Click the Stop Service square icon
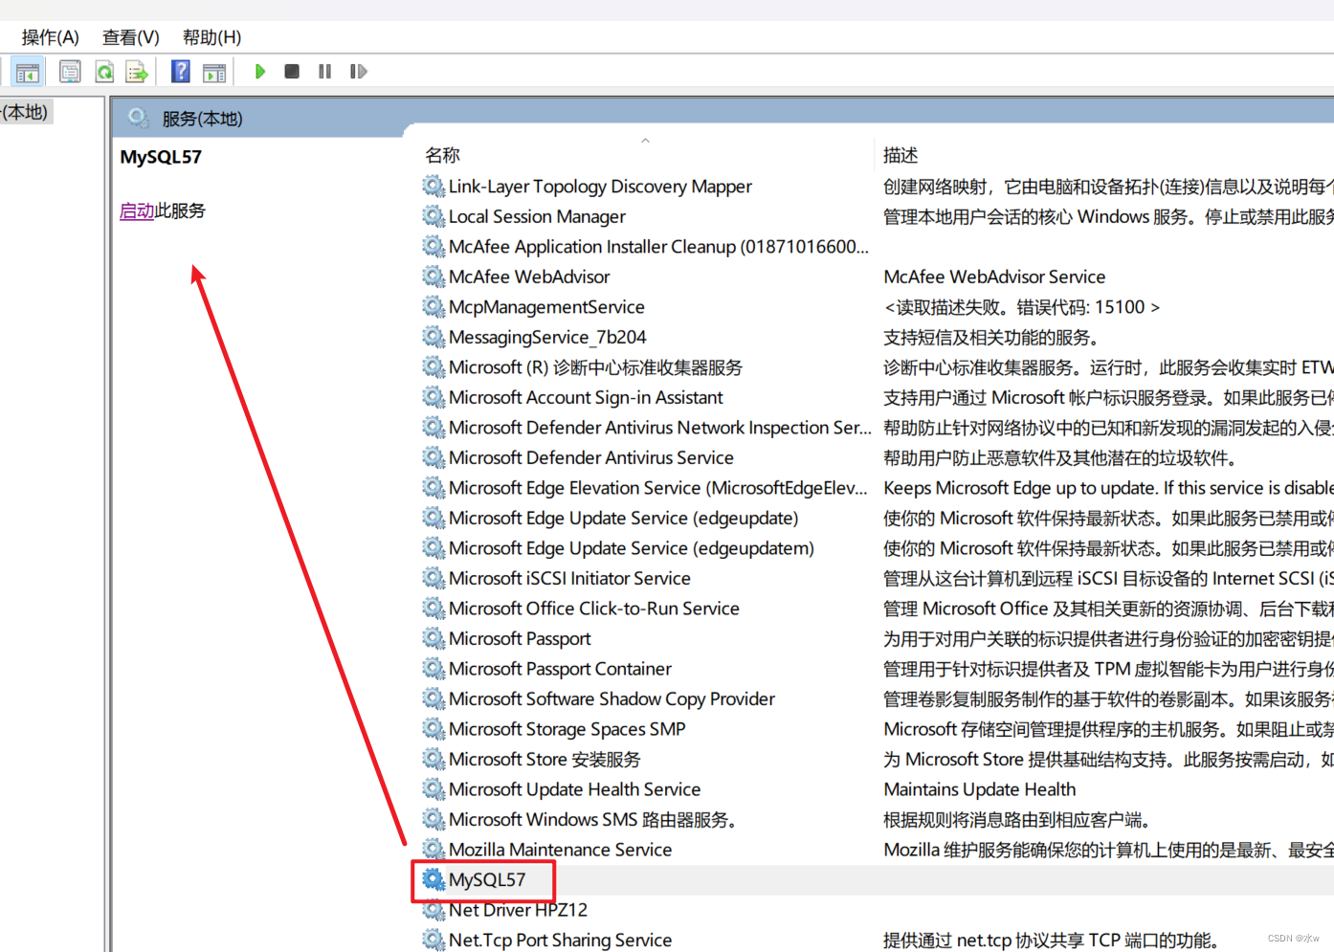Image resolution: width=1334 pixels, height=952 pixels. (292, 72)
